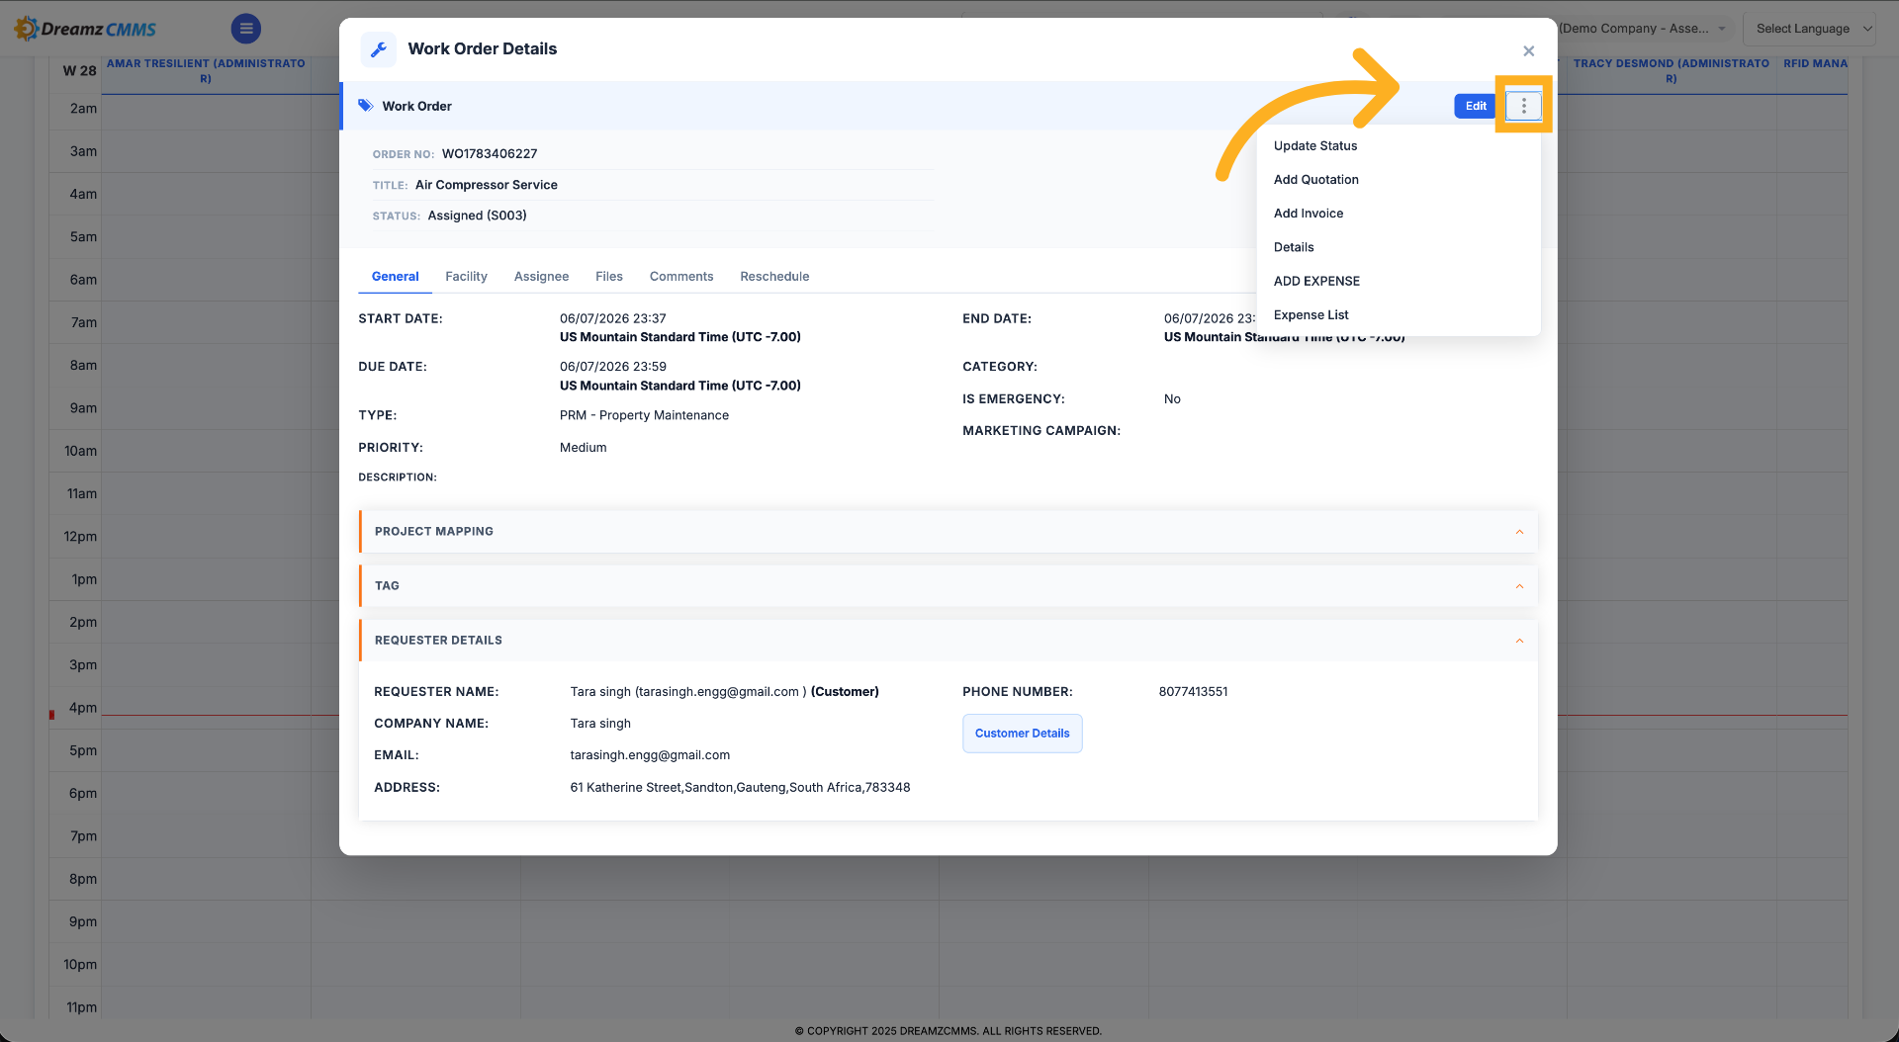
Task: Switch to the General tab
Action: [395, 276]
